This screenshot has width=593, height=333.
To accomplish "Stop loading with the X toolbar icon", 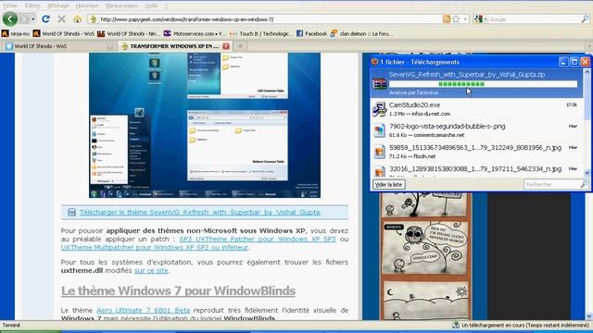I will click(61, 18).
